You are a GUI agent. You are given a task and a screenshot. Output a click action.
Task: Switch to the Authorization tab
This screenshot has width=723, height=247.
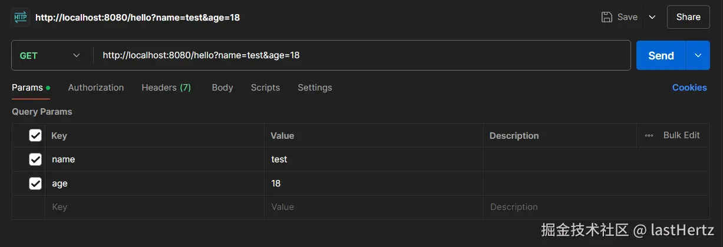(x=96, y=88)
